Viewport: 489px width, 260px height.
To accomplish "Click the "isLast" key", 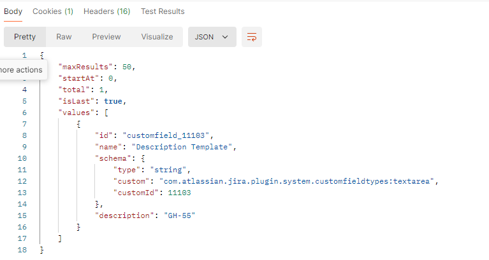I will 76,101.
